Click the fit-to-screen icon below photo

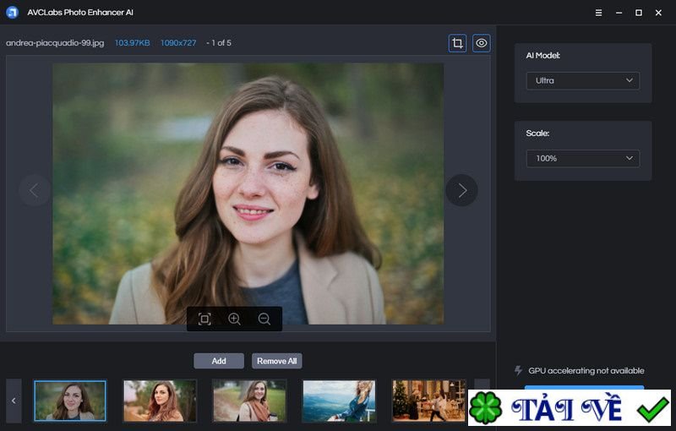(x=204, y=319)
